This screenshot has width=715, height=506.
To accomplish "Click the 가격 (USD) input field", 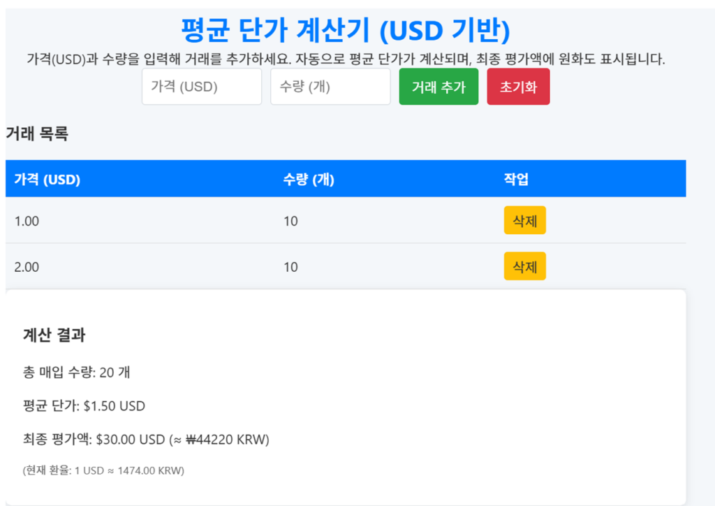I will [x=201, y=86].
